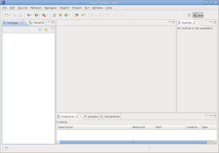The height and width of the screenshot is (153, 219).
Task: Open the New Java Class dropdown arrow
Action: (69, 15)
